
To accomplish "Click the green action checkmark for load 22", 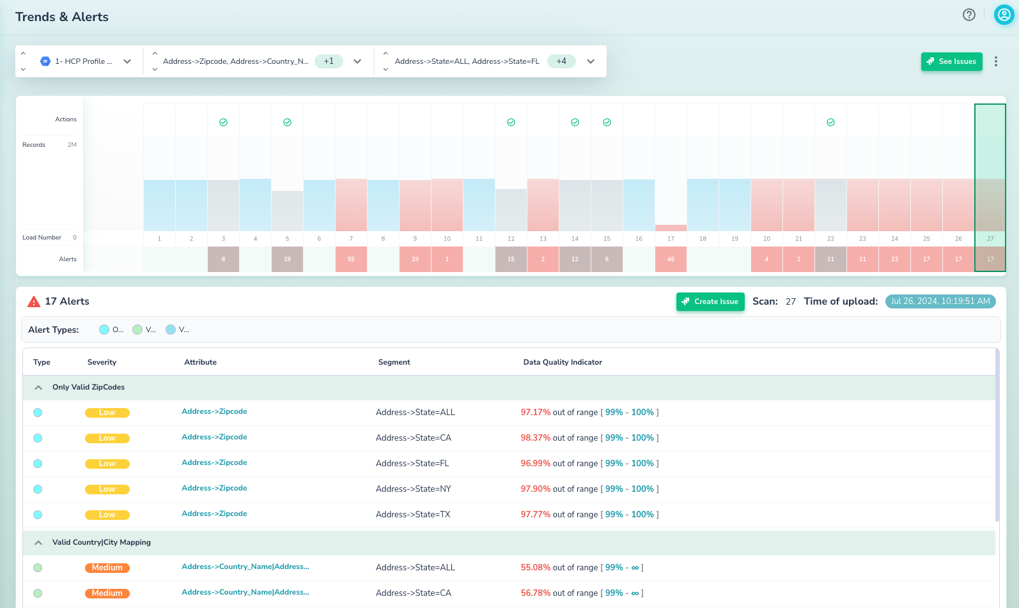I will point(830,122).
